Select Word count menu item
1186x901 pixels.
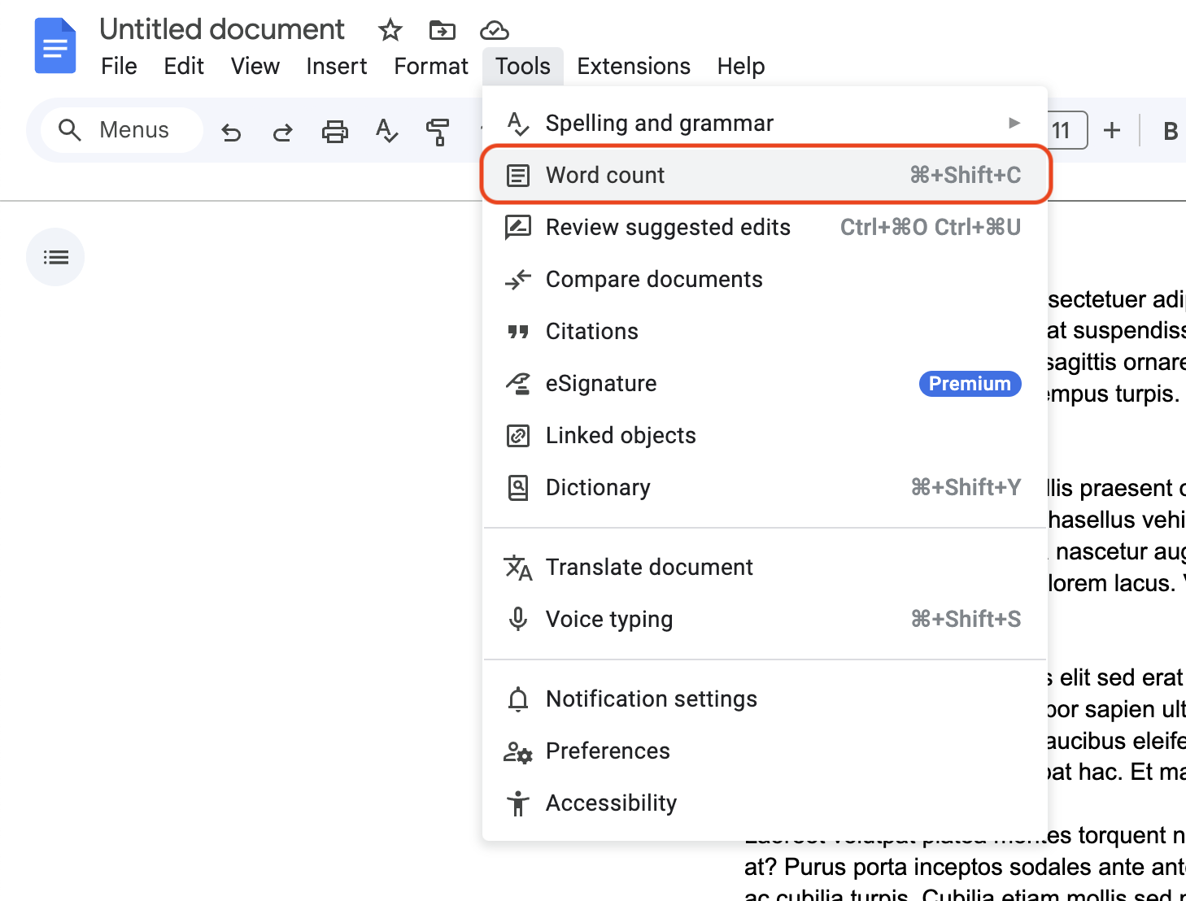click(x=765, y=175)
